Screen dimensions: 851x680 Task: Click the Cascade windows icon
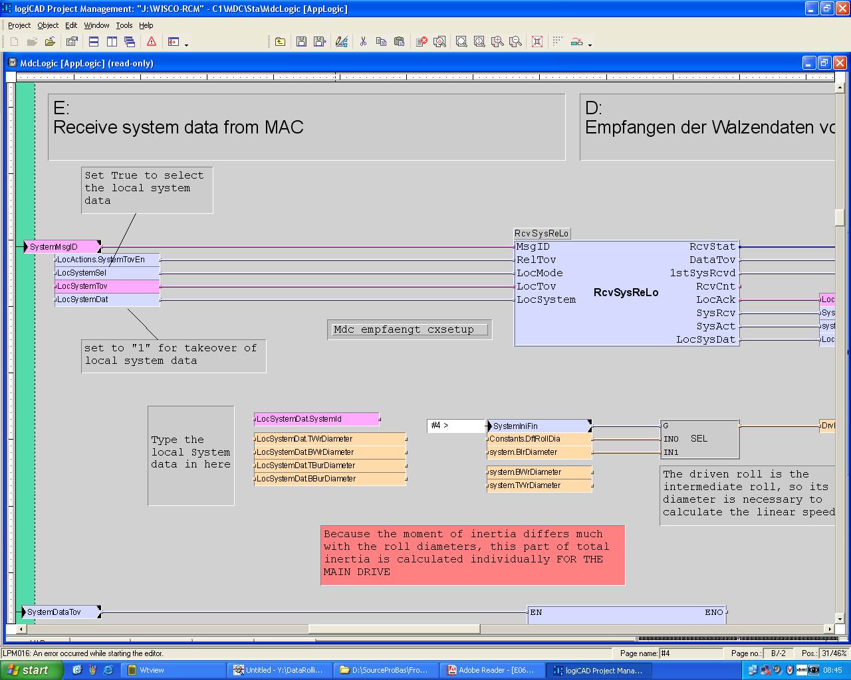(x=130, y=42)
